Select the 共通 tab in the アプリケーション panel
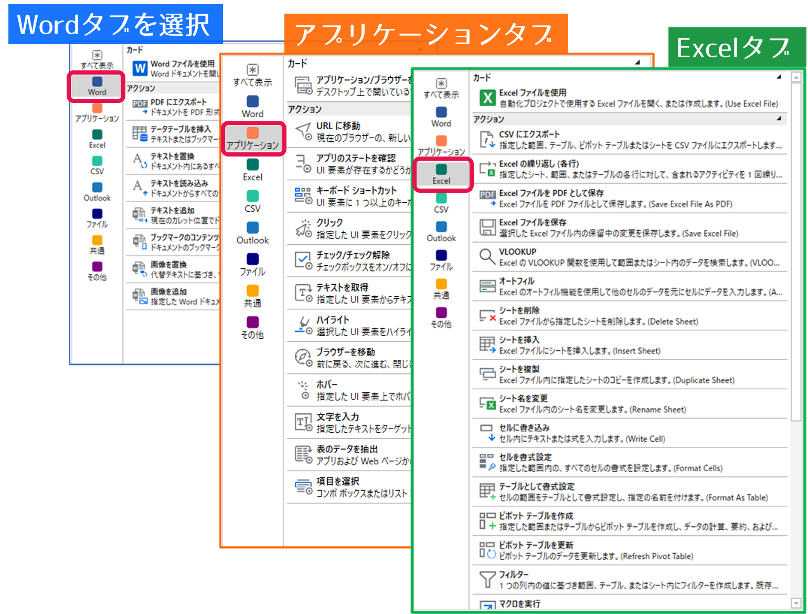The width and height of the screenshot is (808, 614). 253,296
